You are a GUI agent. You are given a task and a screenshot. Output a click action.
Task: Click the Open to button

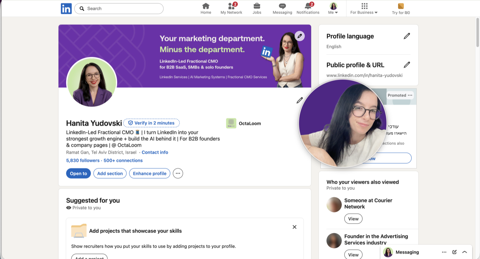79,173
